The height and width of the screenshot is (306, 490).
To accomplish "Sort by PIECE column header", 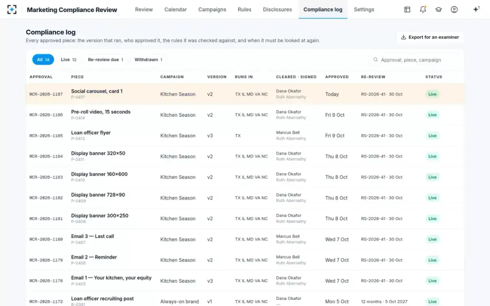I will click(x=77, y=77).
